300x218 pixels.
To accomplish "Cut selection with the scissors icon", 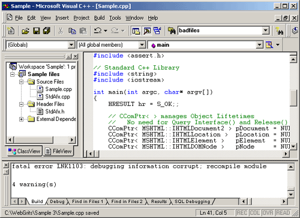I will 61,31.
